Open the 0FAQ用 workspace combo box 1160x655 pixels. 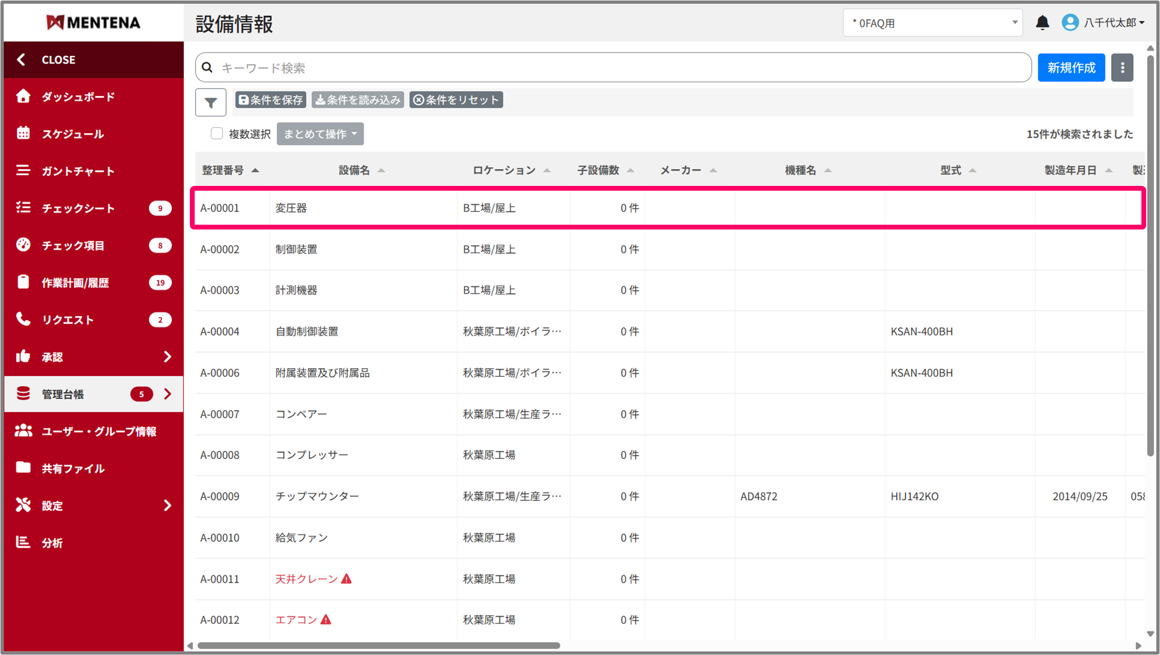click(932, 23)
